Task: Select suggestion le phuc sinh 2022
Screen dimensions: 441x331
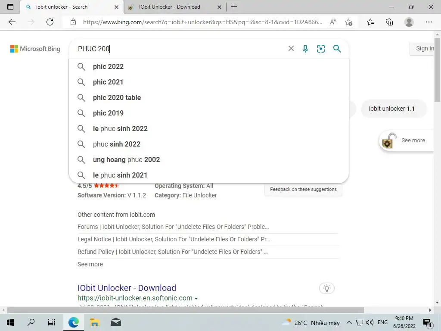Action: tap(209, 128)
